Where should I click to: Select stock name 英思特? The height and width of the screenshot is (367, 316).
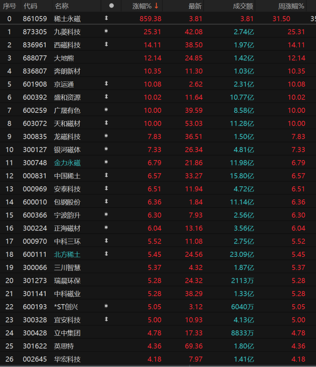(x=64, y=346)
